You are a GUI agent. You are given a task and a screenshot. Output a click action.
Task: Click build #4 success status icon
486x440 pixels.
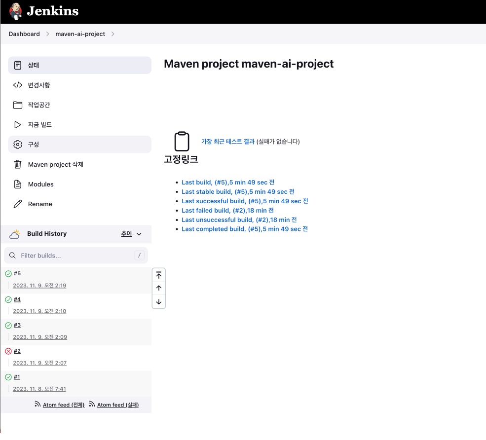(x=8, y=299)
